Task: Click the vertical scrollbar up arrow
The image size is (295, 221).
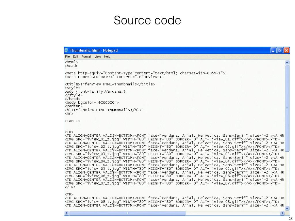Action: tap(287, 62)
